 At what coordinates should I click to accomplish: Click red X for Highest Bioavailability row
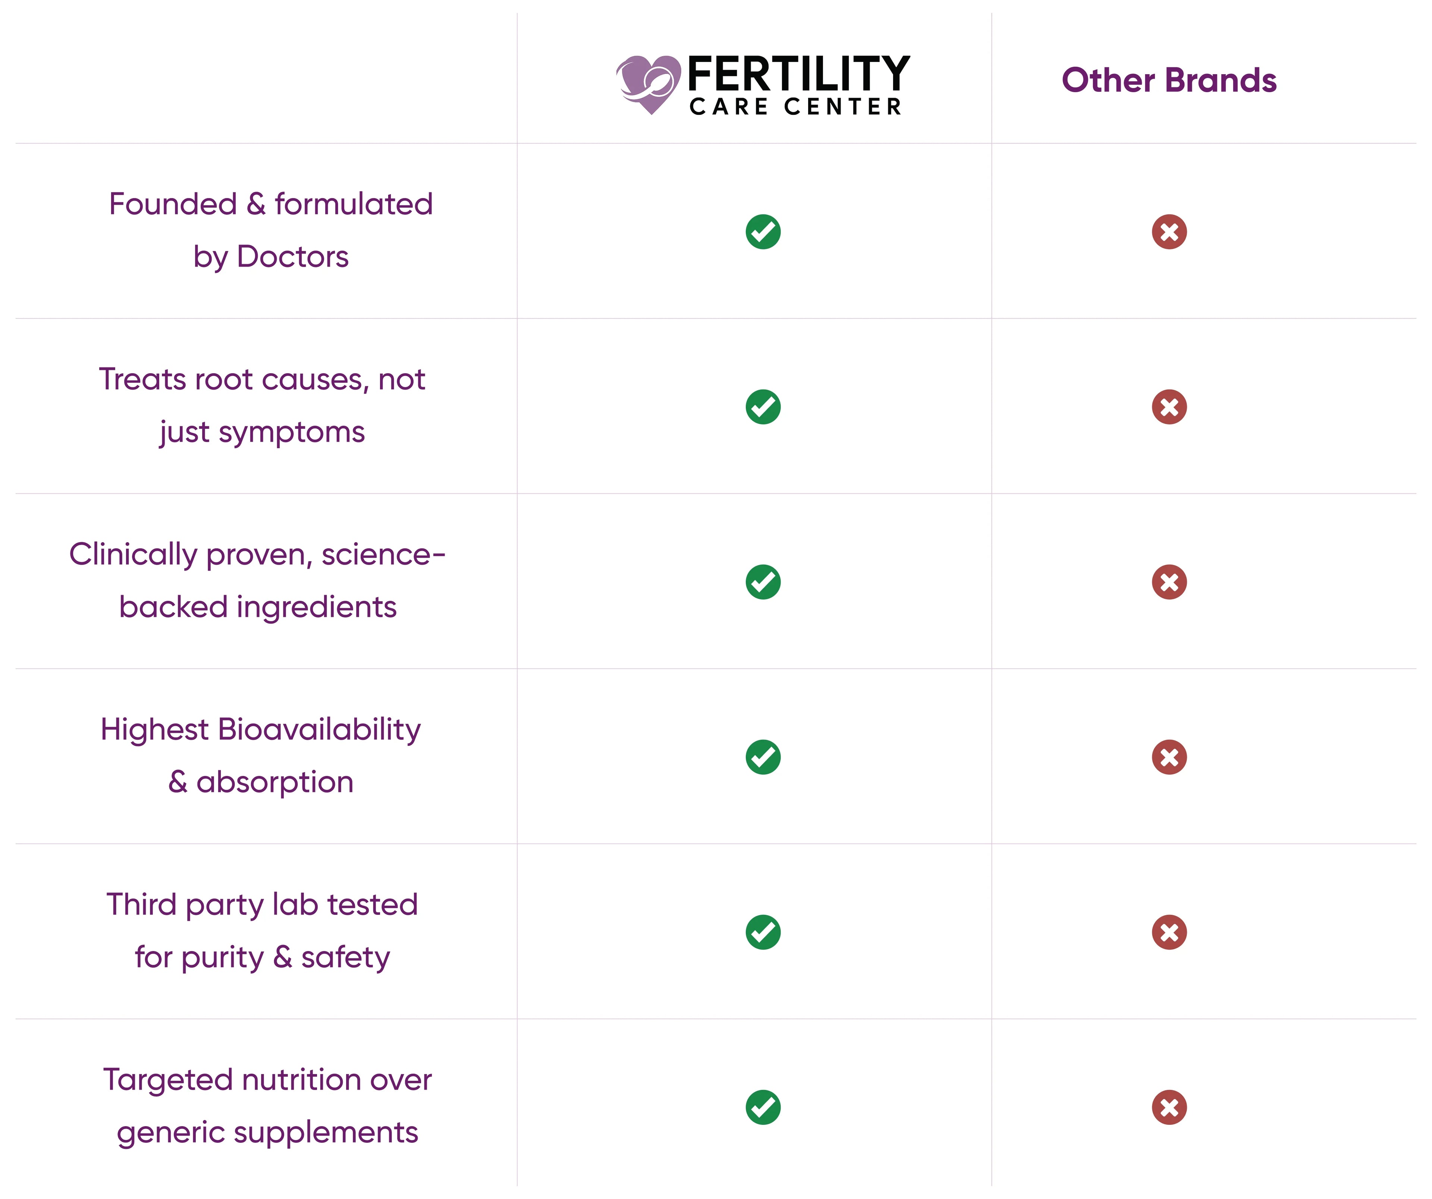coord(1169,757)
